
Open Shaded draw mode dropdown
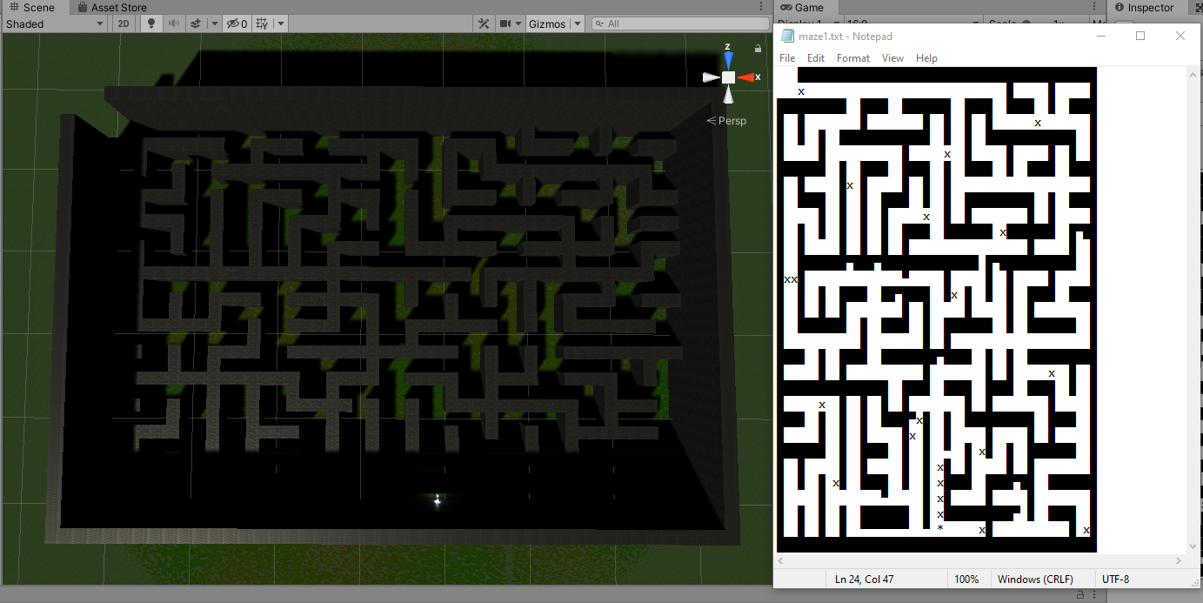pos(54,24)
